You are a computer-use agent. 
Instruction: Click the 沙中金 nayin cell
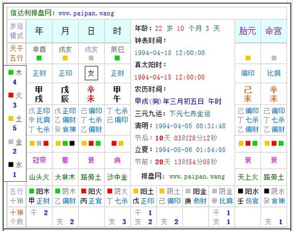tap(117, 177)
